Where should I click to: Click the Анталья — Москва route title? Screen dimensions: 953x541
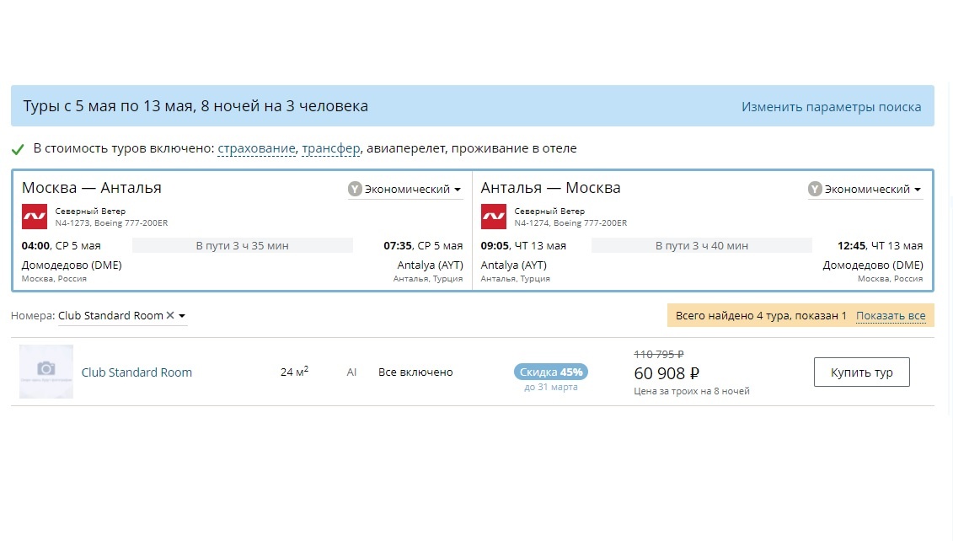pos(550,187)
